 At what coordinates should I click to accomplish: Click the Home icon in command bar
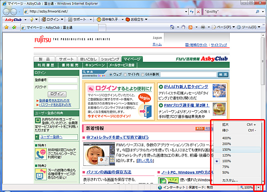coord(172,27)
